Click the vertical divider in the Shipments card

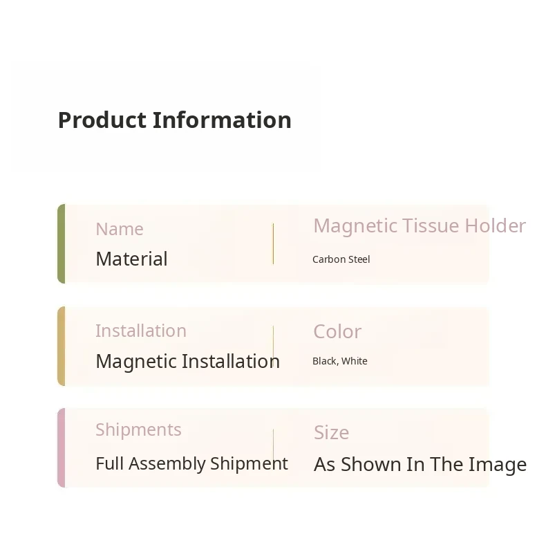(x=273, y=448)
